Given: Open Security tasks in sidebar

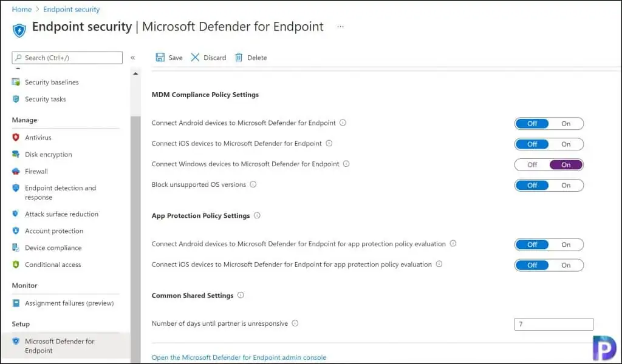Looking at the screenshot, I should 45,99.
